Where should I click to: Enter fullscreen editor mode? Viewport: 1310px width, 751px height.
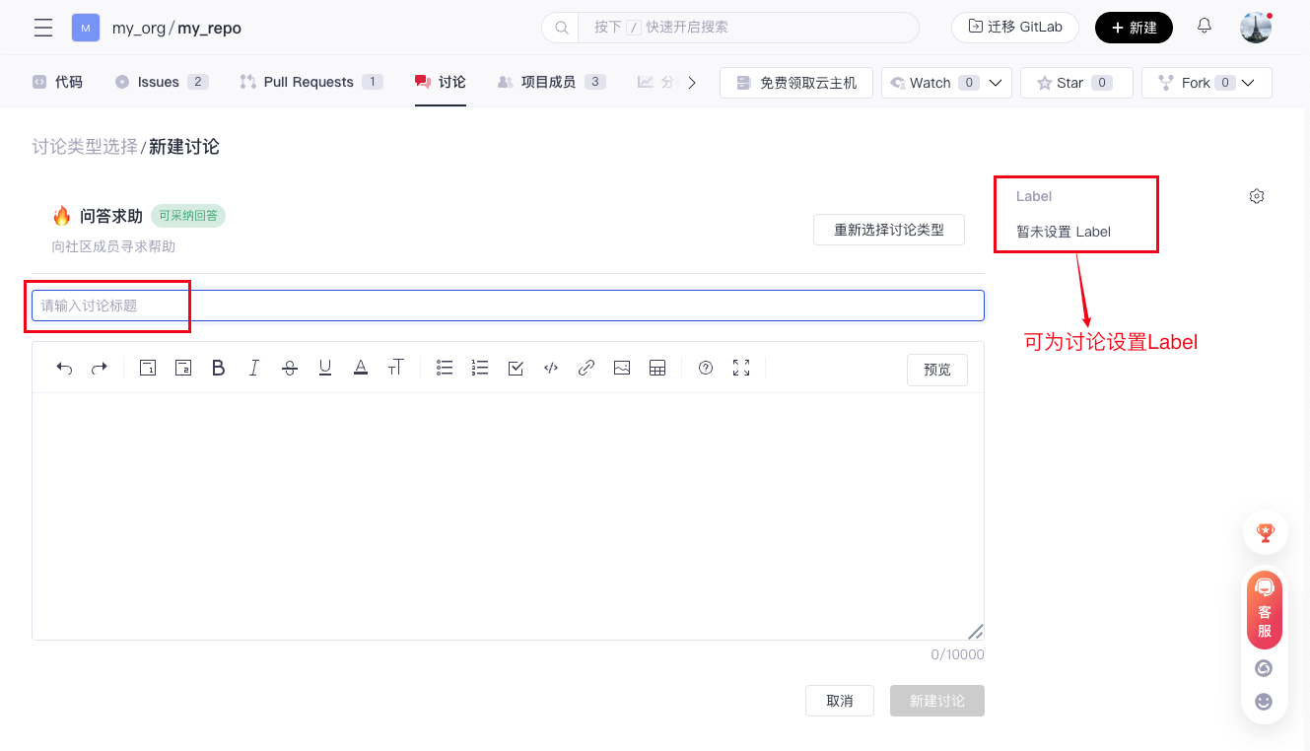tap(741, 368)
